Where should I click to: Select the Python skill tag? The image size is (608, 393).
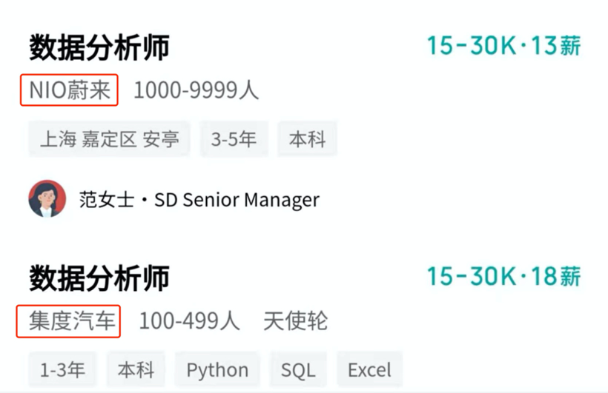pyautogui.click(x=217, y=369)
